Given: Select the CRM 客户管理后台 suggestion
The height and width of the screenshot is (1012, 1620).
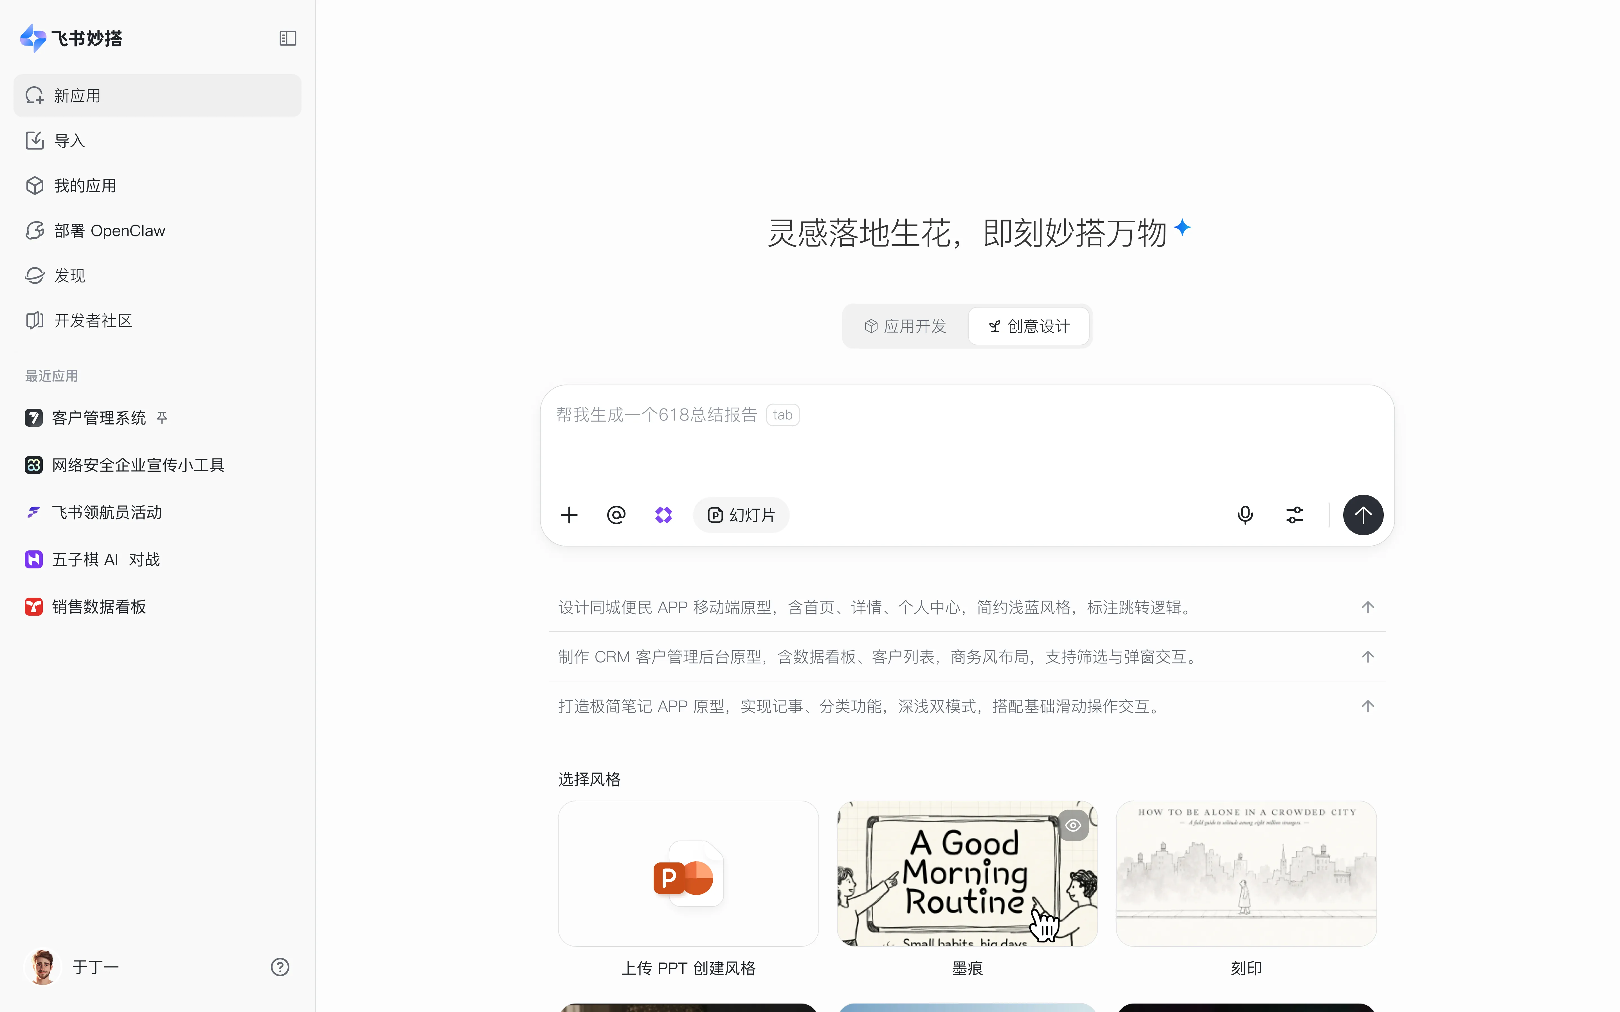Looking at the screenshot, I should click(x=967, y=657).
